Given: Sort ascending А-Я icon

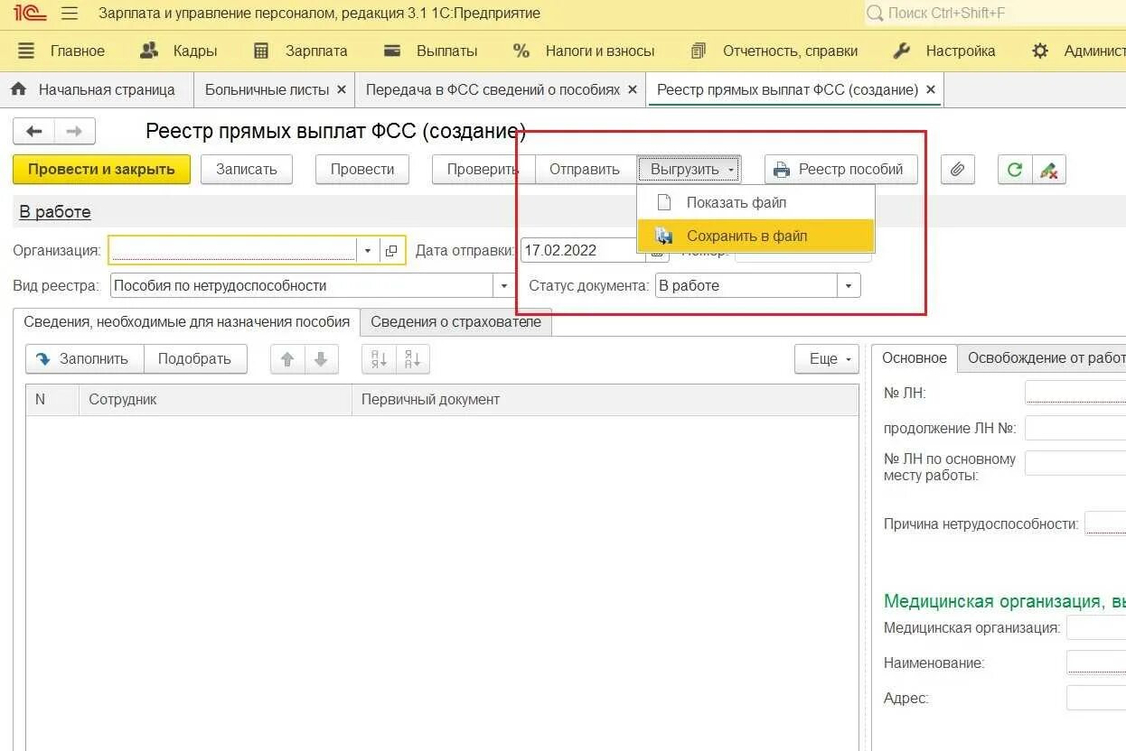Looking at the screenshot, I should tap(379, 358).
